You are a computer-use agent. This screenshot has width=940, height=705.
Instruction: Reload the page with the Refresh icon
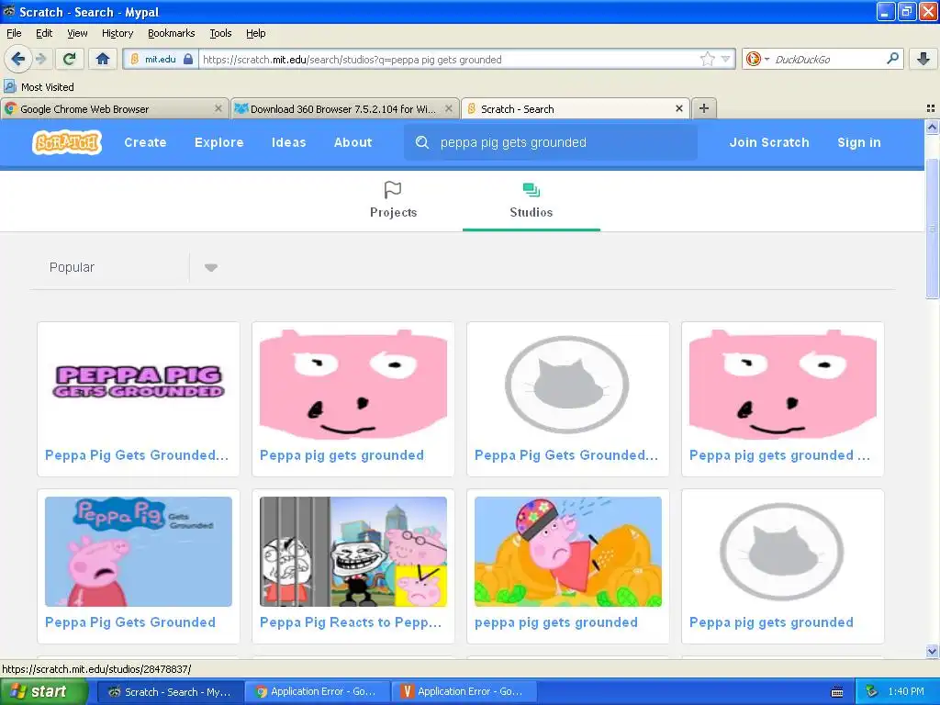click(70, 59)
